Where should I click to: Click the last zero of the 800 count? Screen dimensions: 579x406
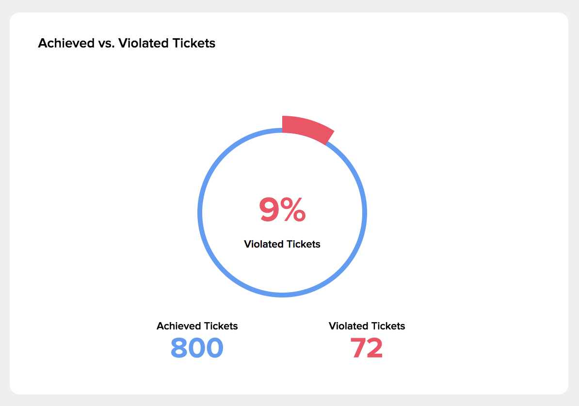pos(215,348)
